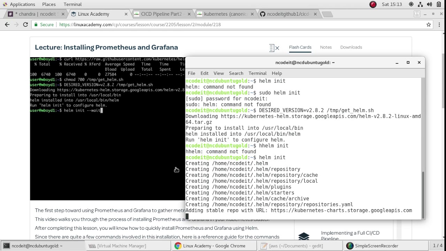Viewport: 446px width, 251px height.
Task: Click 'Adding stable repo with URL' line
Action: [x=299, y=211]
